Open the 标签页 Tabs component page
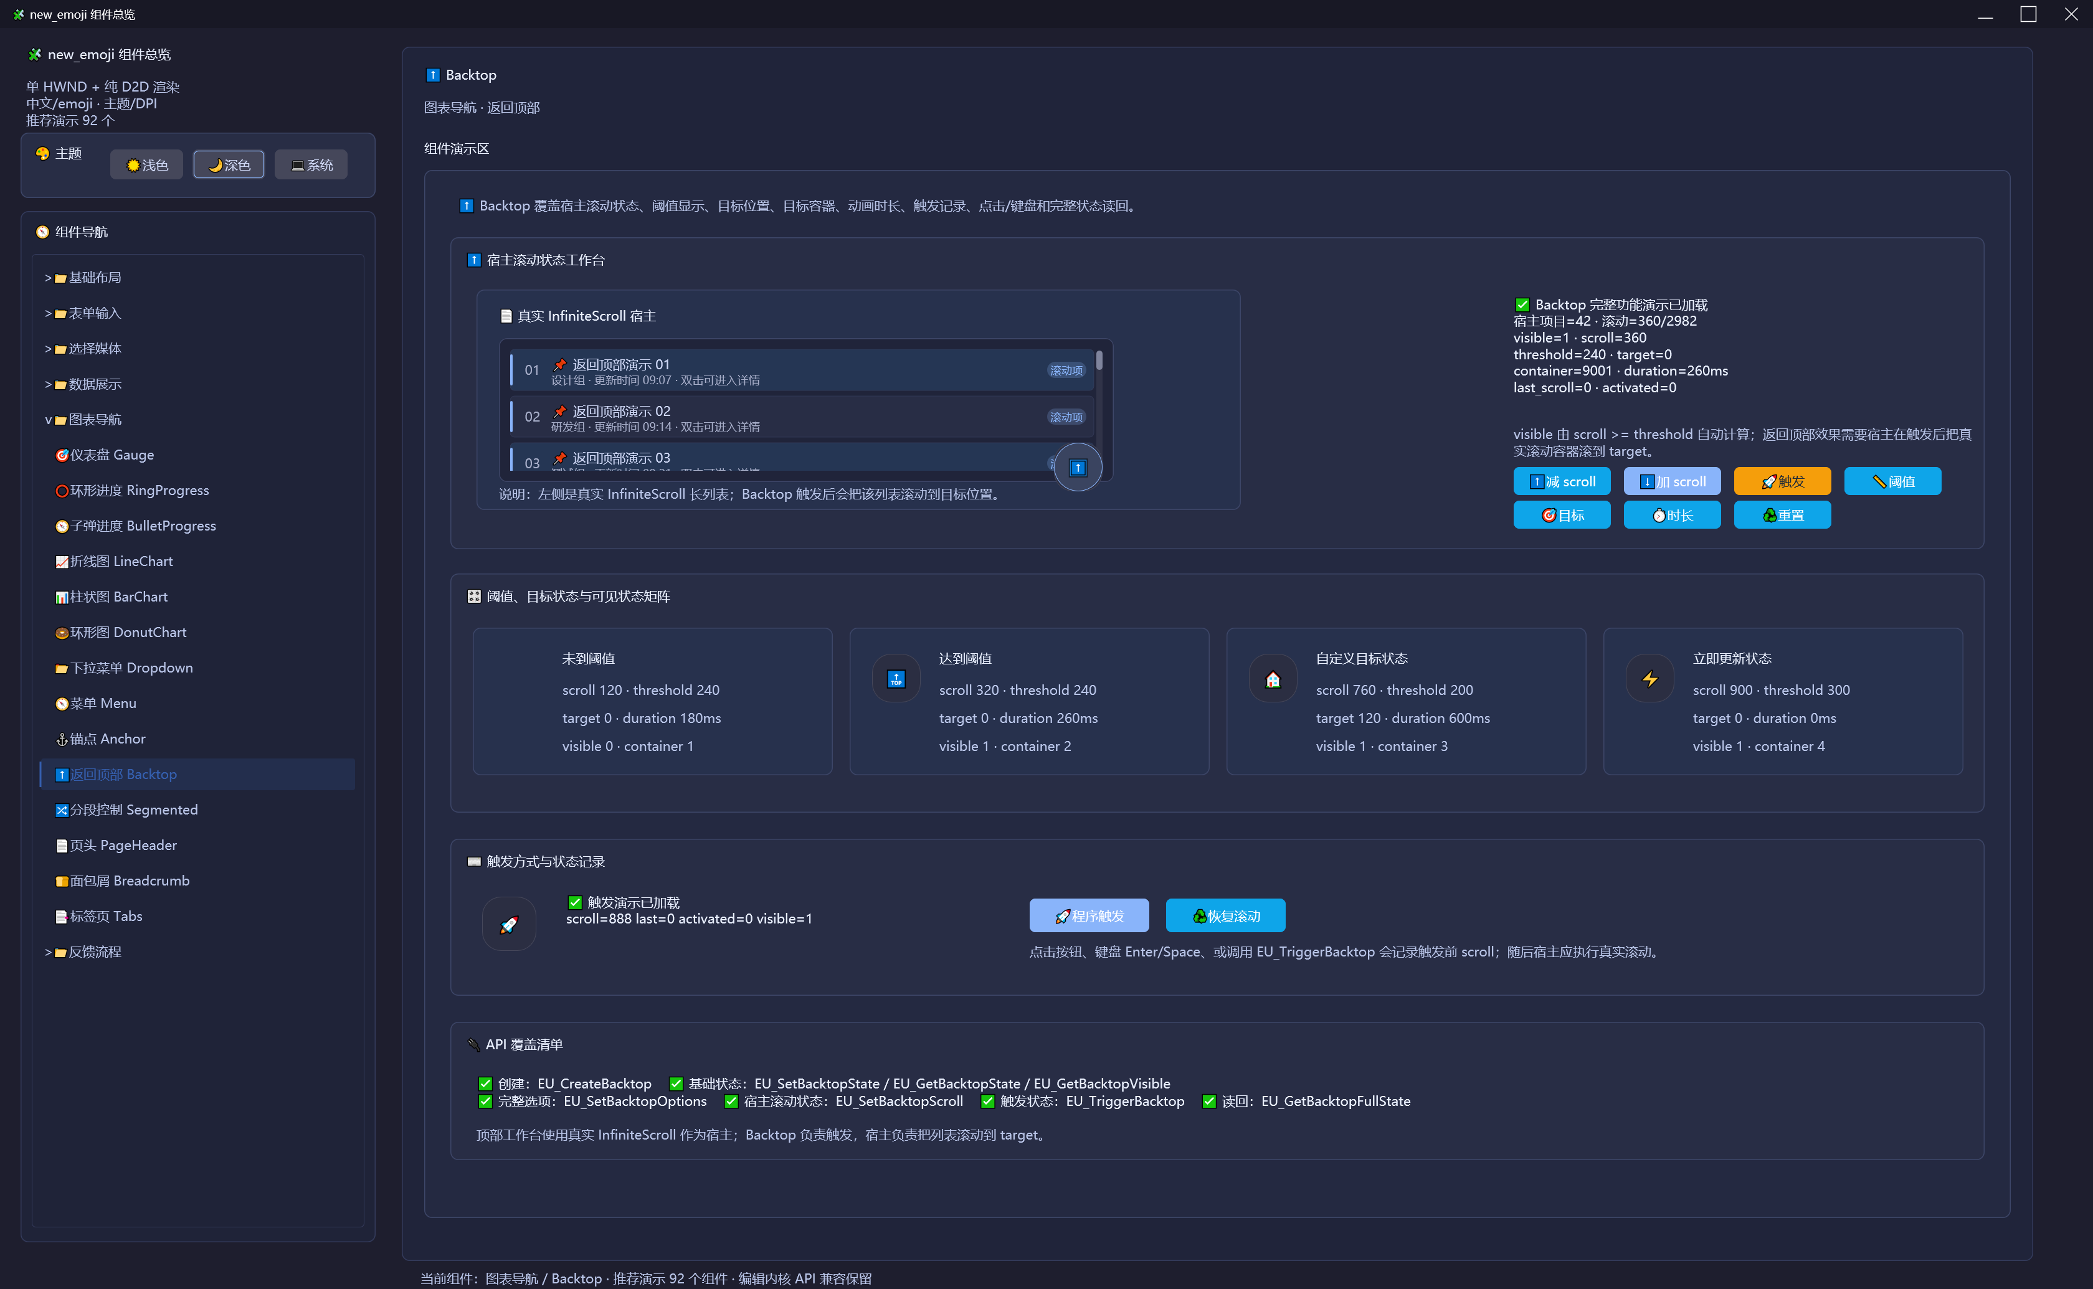Image resolution: width=2093 pixels, height=1289 pixels. point(198,917)
